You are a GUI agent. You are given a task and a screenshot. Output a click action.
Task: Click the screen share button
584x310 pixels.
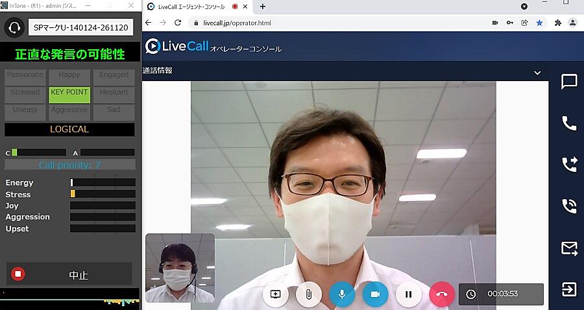275,294
